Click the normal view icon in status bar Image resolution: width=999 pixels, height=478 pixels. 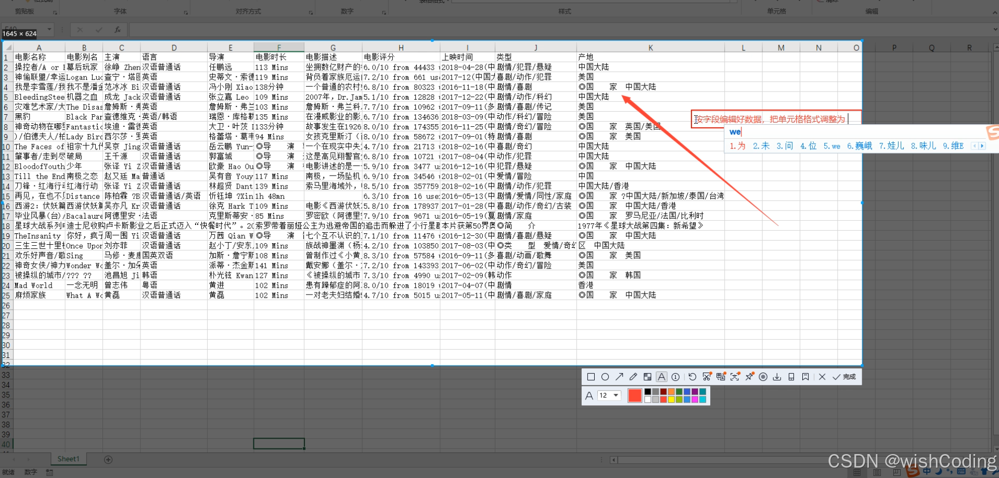click(x=857, y=472)
